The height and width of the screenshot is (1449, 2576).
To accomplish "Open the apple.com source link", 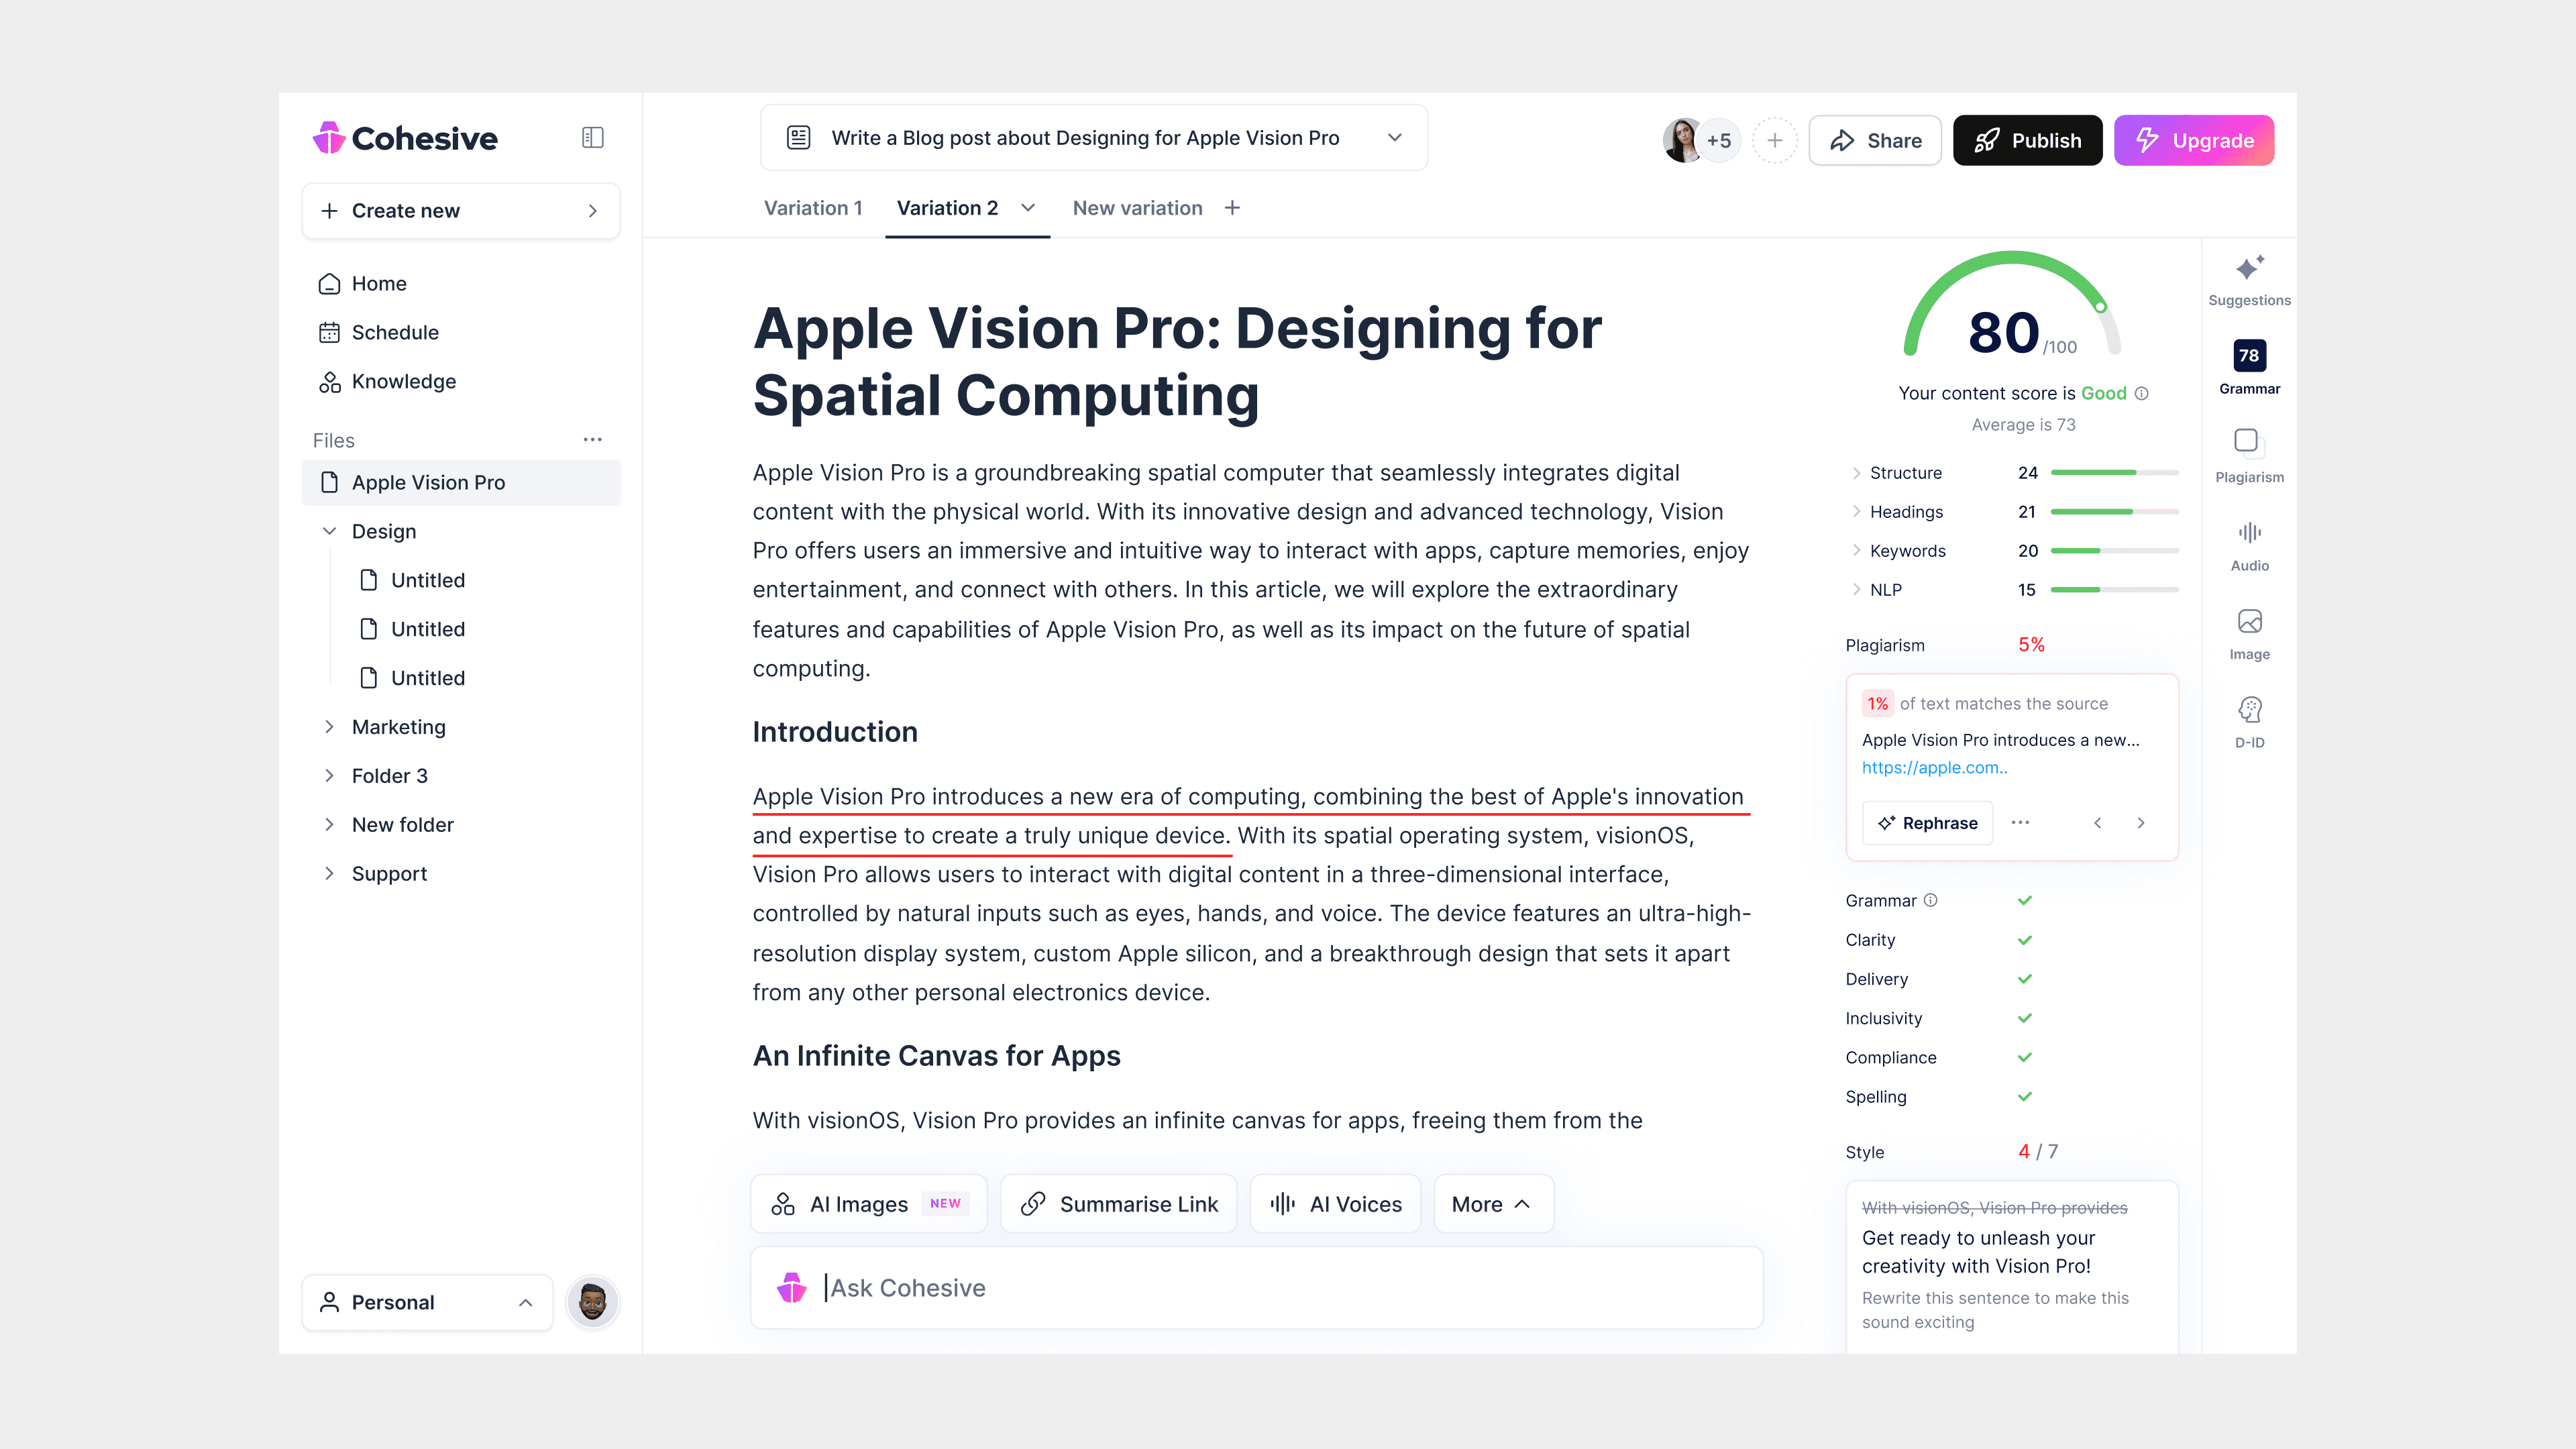I will coord(1934,768).
